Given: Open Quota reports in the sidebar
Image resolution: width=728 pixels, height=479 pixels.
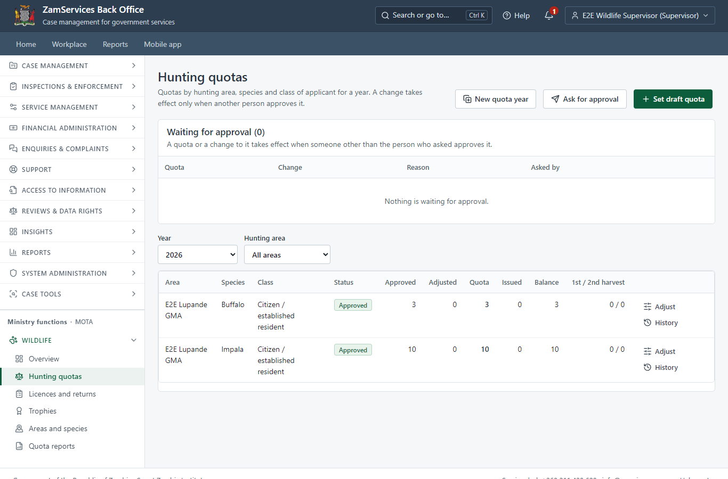Looking at the screenshot, I should tap(72, 446).
